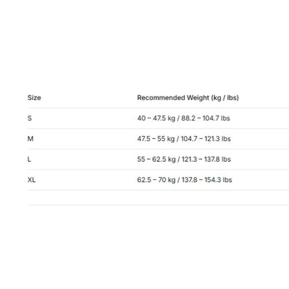Screen dimensions: 289x289
Task: Click the word Recommended in header
Action: coord(161,98)
